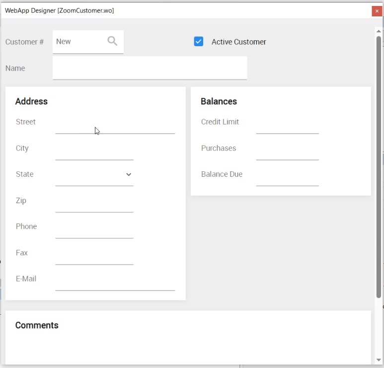
Task: Click the Phone input field
Action: (x=94, y=231)
